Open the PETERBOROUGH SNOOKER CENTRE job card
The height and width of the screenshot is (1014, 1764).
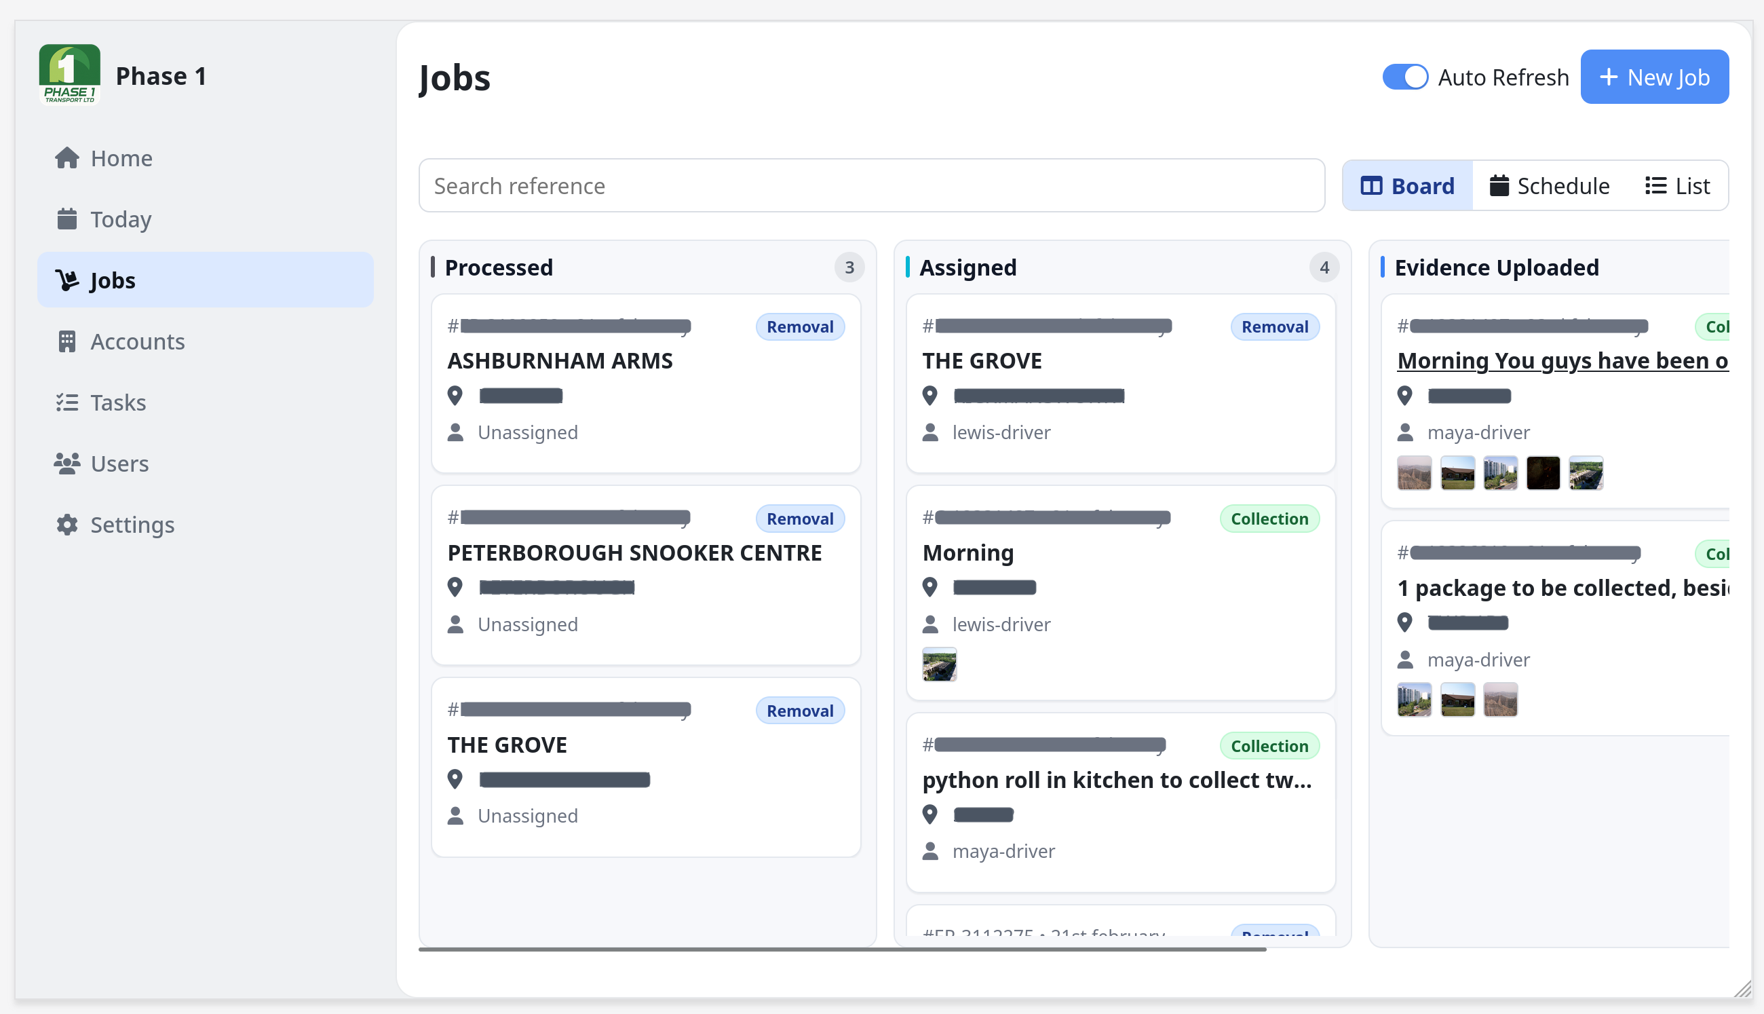634,553
